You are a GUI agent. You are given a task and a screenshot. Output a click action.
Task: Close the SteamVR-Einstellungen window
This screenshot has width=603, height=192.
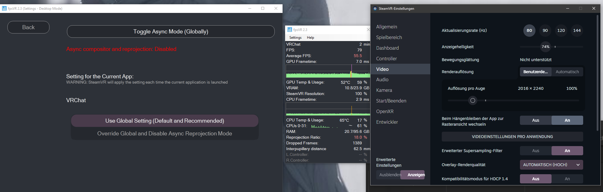(594, 8)
